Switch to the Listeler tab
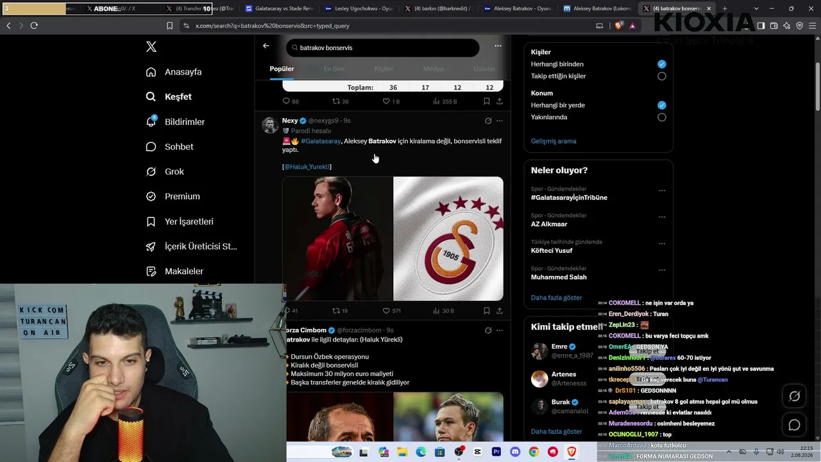The width and height of the screenshot is (821, 462). [x=484, y=69]
